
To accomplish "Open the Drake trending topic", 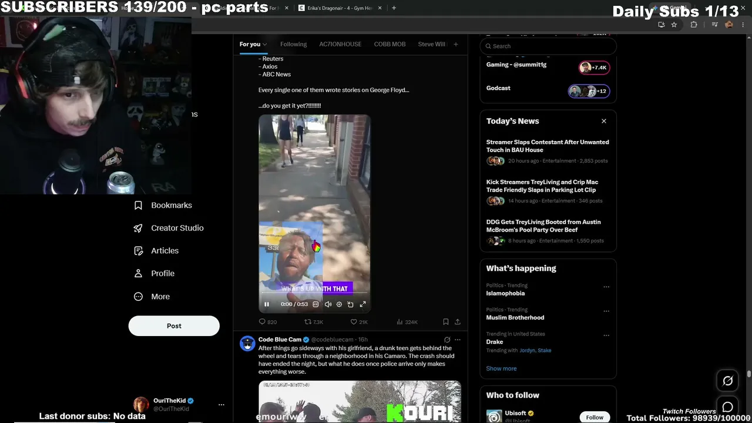I will 495,341.
